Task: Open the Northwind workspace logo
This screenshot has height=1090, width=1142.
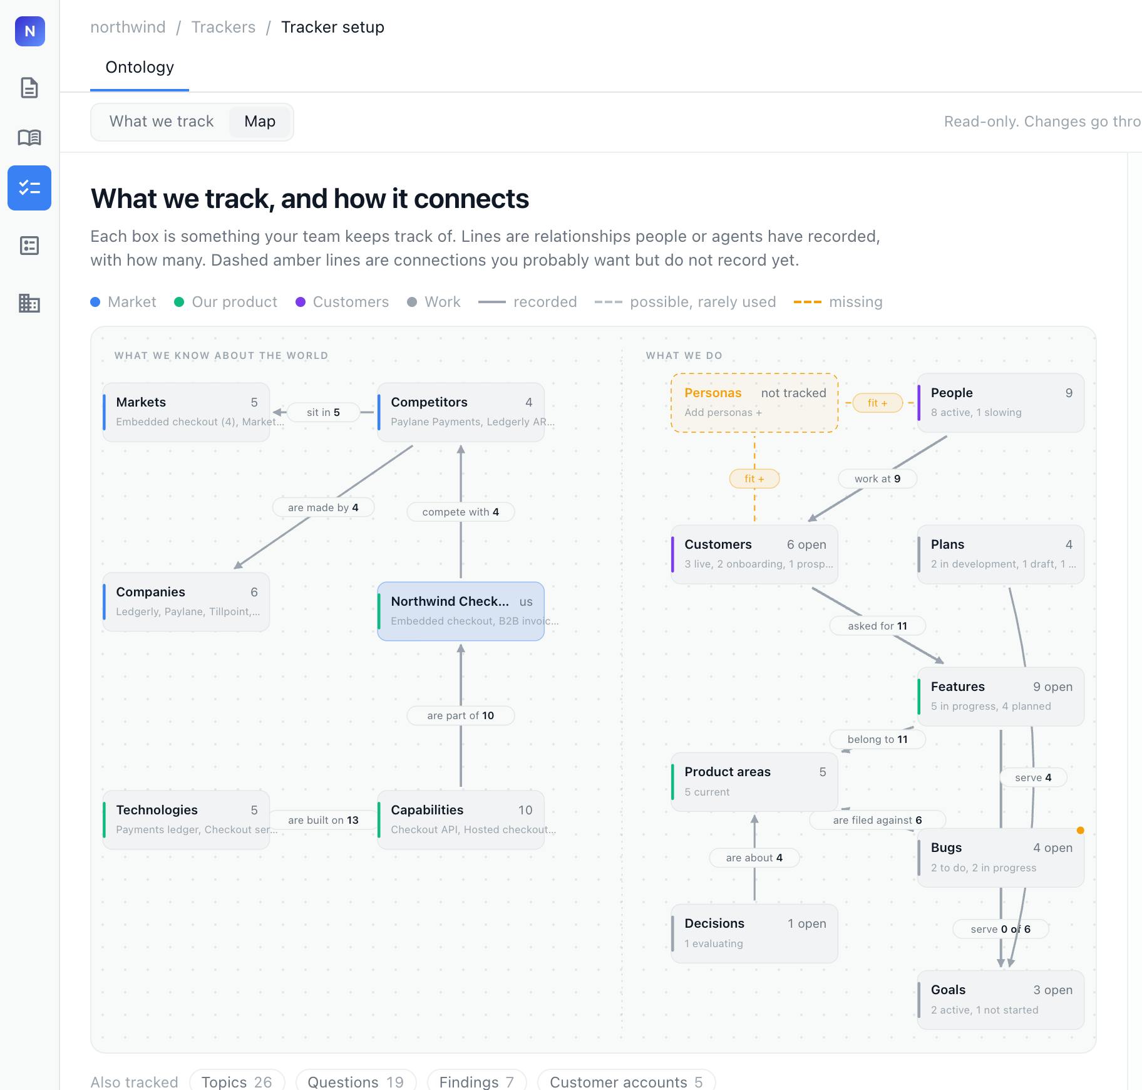Action: [x=29, y=31]
